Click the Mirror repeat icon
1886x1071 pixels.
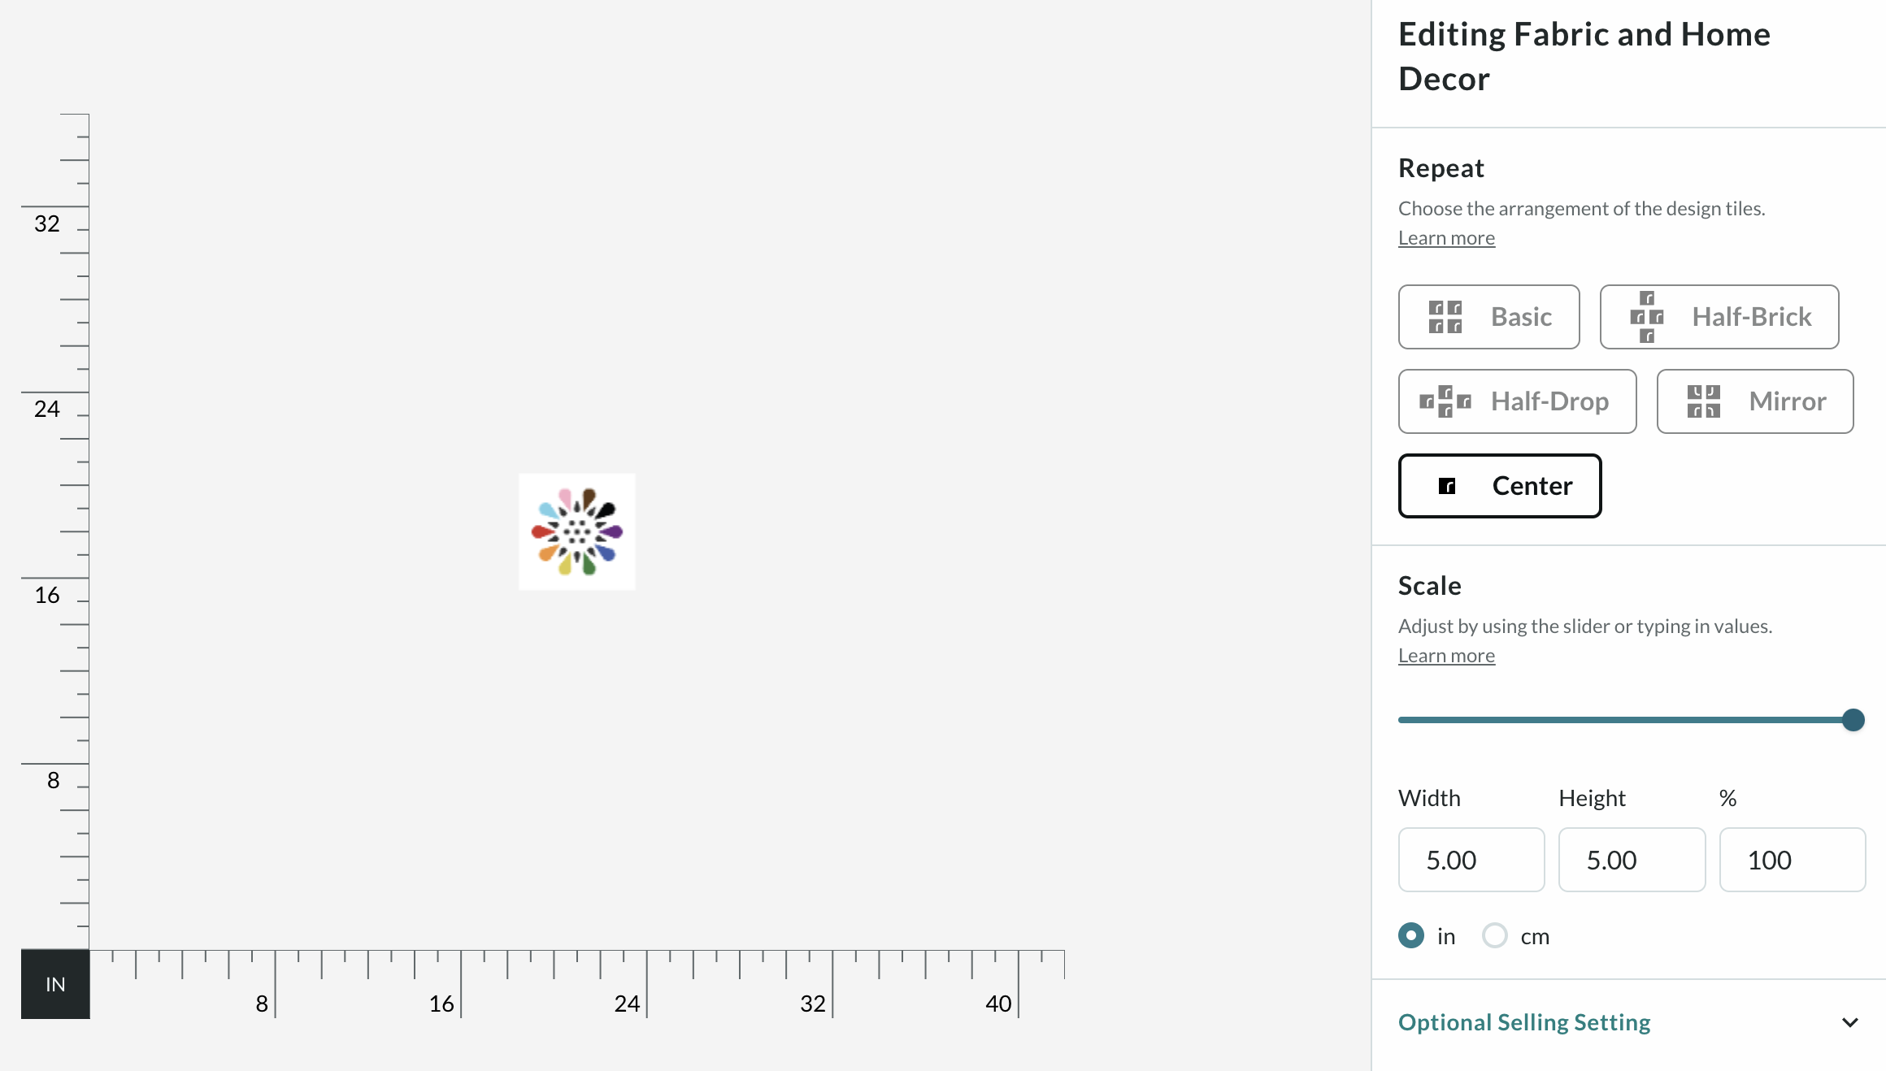[x=1704, y=401]
